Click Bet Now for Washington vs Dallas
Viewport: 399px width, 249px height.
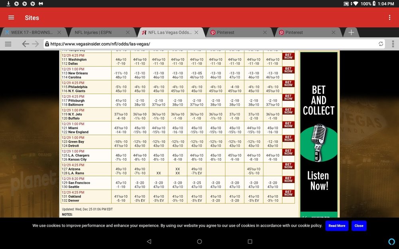[x=288, y=56]
